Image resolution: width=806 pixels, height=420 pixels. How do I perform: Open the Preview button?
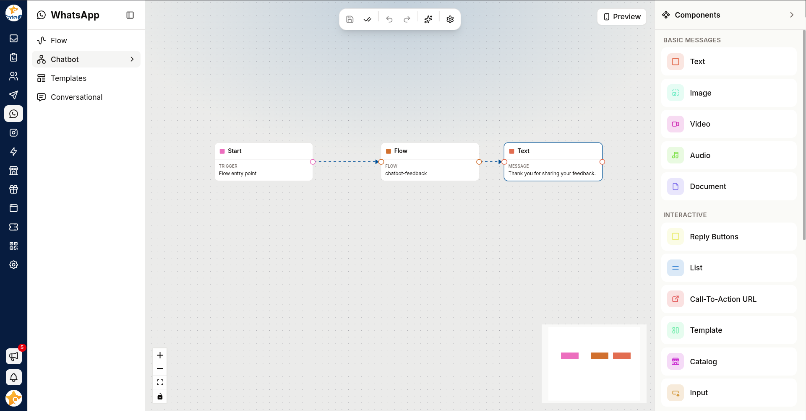pos(622,17)
